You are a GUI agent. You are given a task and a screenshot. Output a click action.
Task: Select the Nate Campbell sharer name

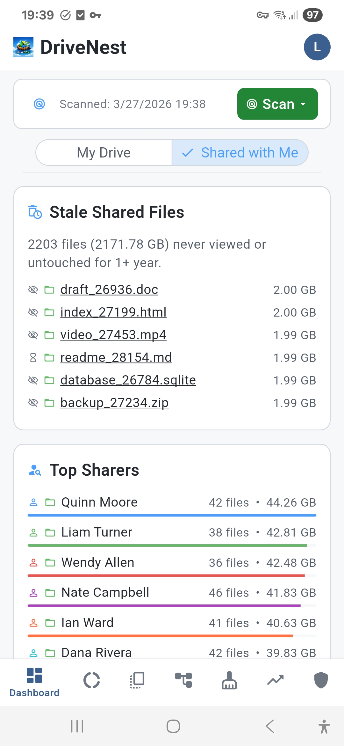[x=105, y=593]
